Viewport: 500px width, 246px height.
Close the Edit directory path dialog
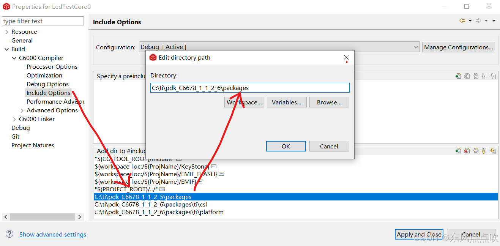(346, 57)
